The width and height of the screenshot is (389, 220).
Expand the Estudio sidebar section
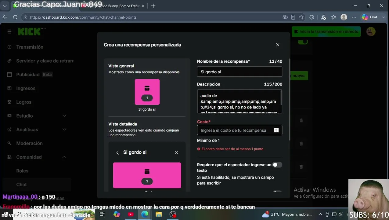64,116
